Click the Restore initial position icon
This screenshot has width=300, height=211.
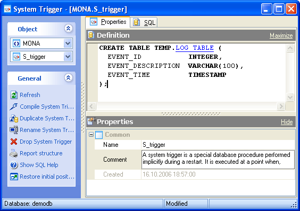[x=14, y=177]
